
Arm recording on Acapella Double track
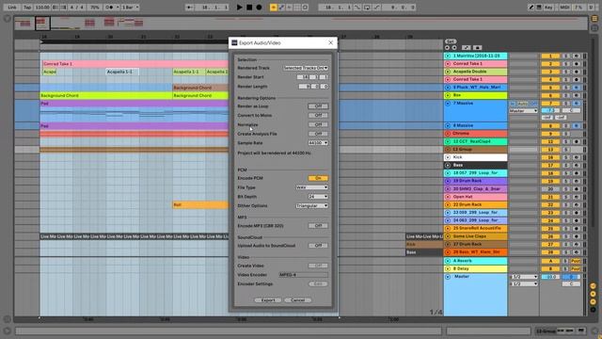pos(577,72)
